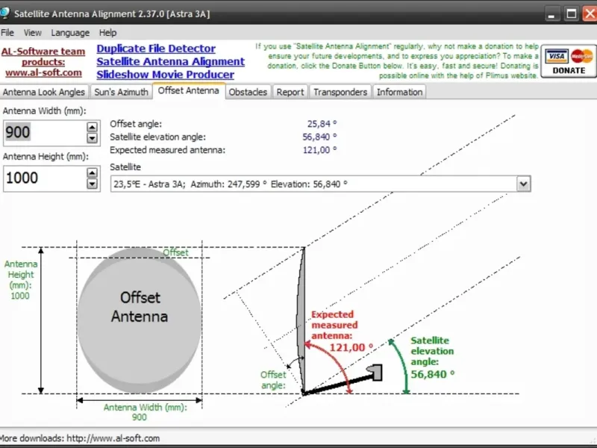This screenshot has width=597, height=448.
Task: Click the application globe icon in title bar
Action: [4, 13]
